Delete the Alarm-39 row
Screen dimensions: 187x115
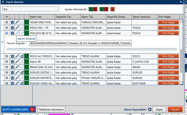pos(12,62)
